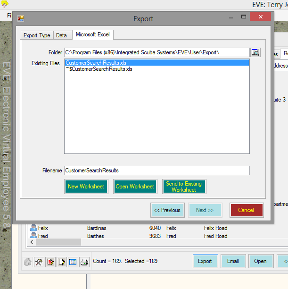
Task: Cancel the Export dialog
Action: point(246,210)
